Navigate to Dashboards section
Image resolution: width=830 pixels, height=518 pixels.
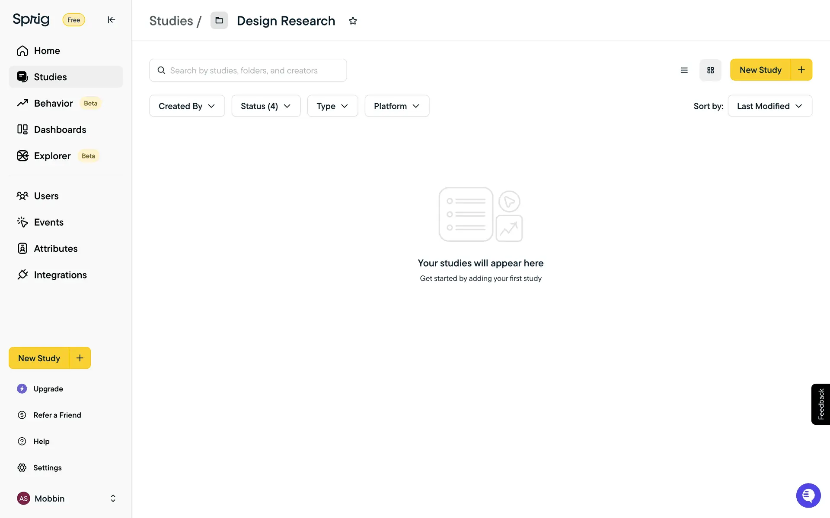click(60, 129)
